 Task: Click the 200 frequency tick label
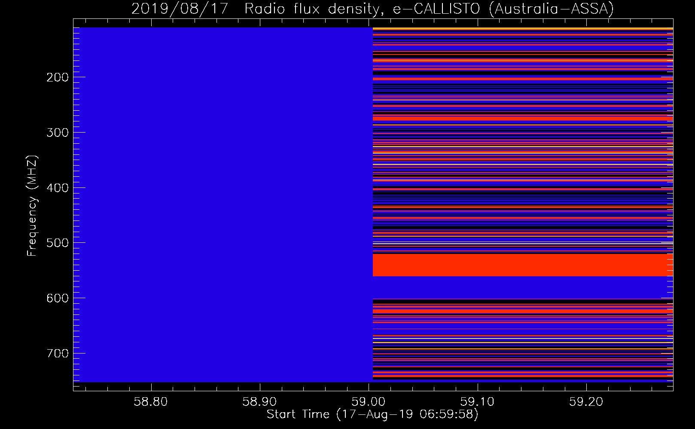58,77
